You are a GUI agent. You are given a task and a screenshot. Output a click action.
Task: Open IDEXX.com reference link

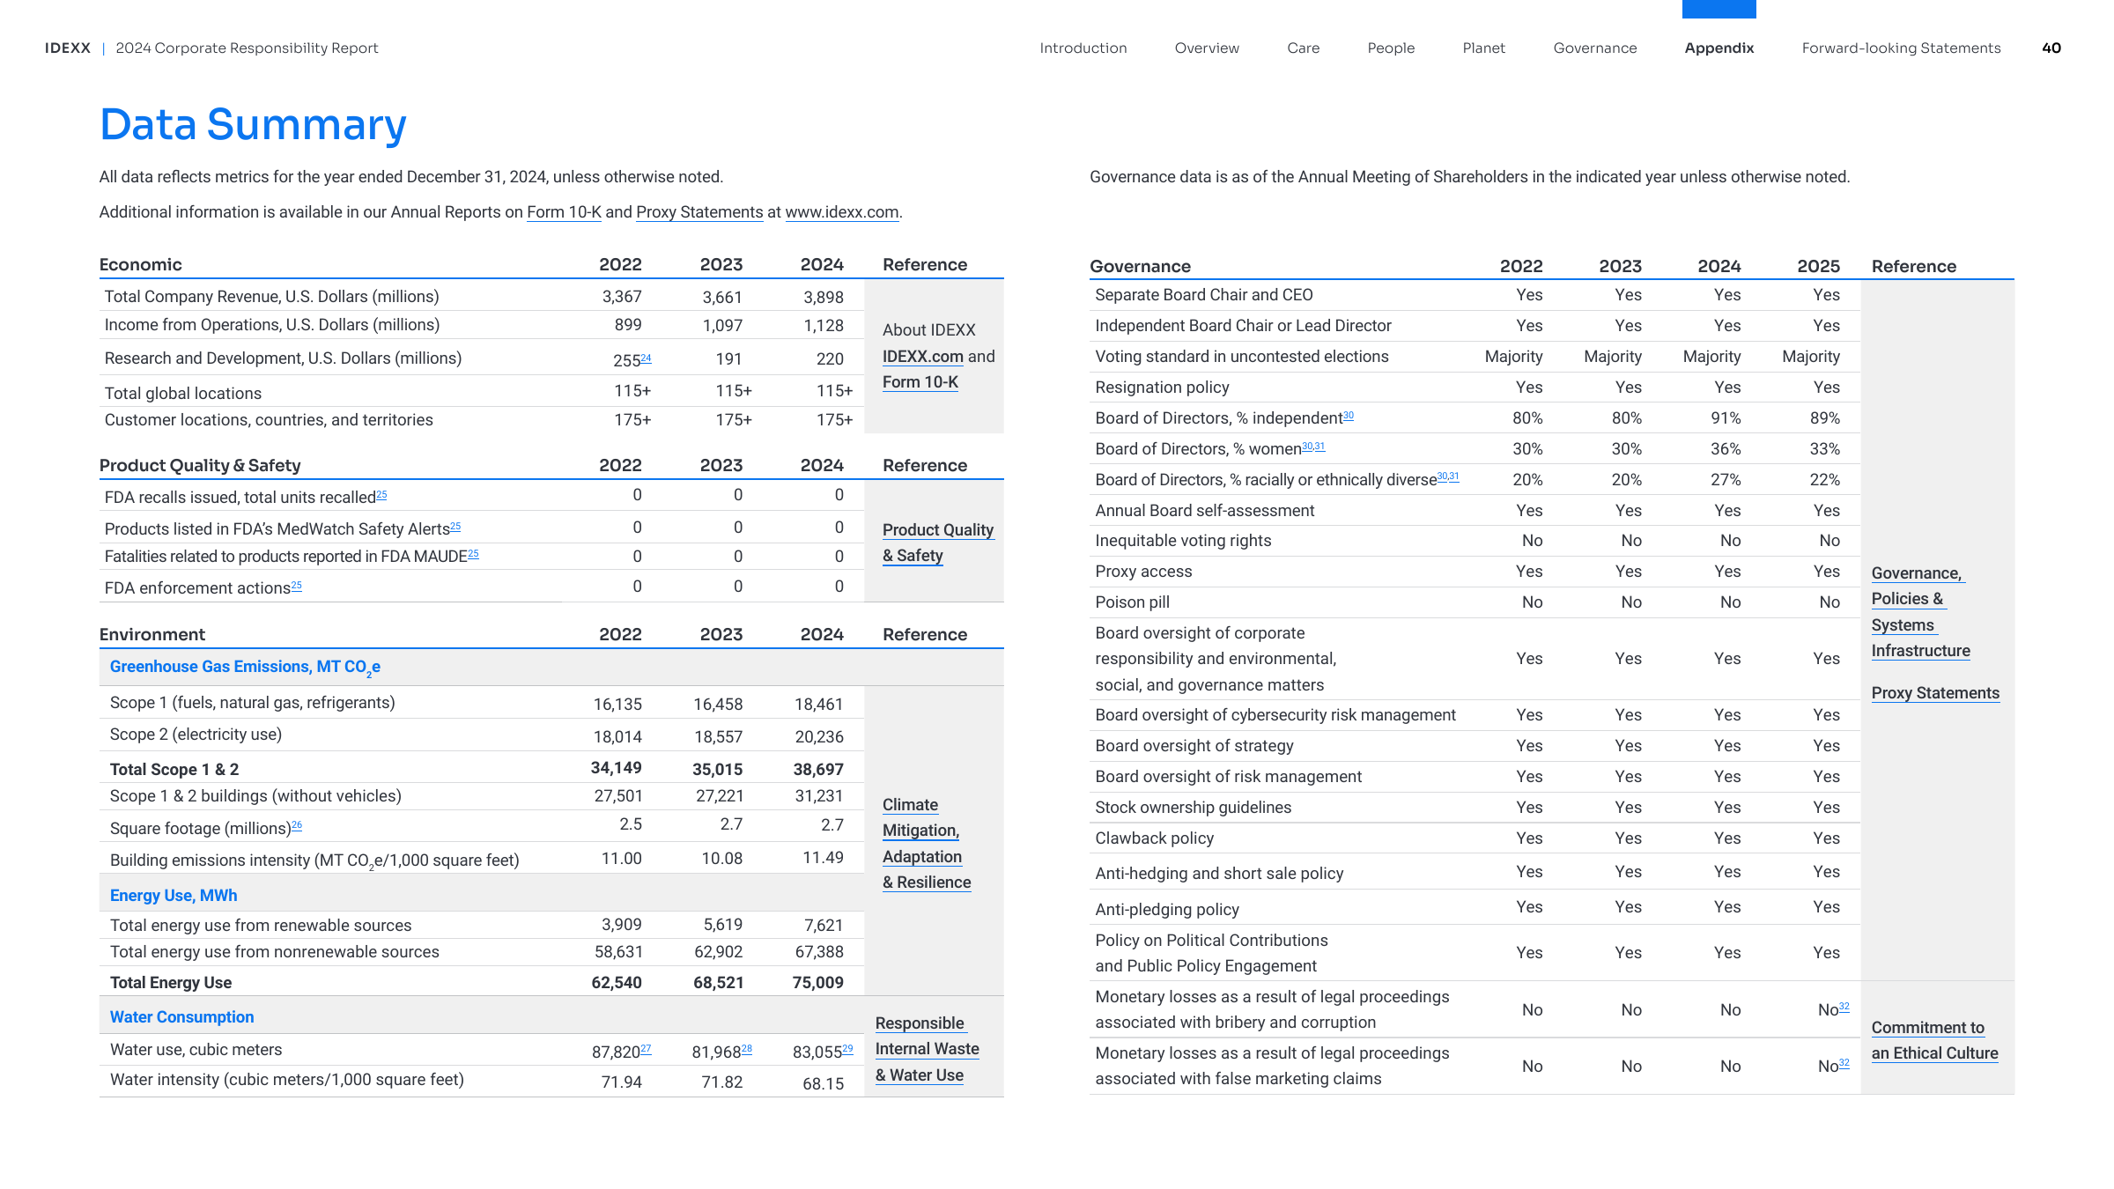click(923, 357)
